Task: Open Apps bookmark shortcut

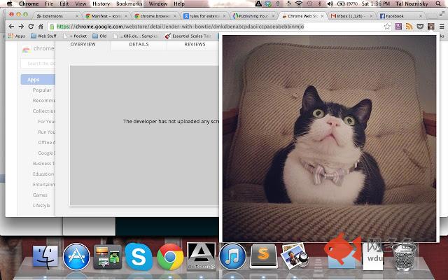Action: click(x=17, y=36)
